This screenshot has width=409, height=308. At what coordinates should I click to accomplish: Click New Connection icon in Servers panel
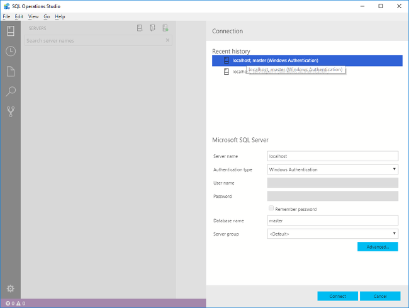140,28
